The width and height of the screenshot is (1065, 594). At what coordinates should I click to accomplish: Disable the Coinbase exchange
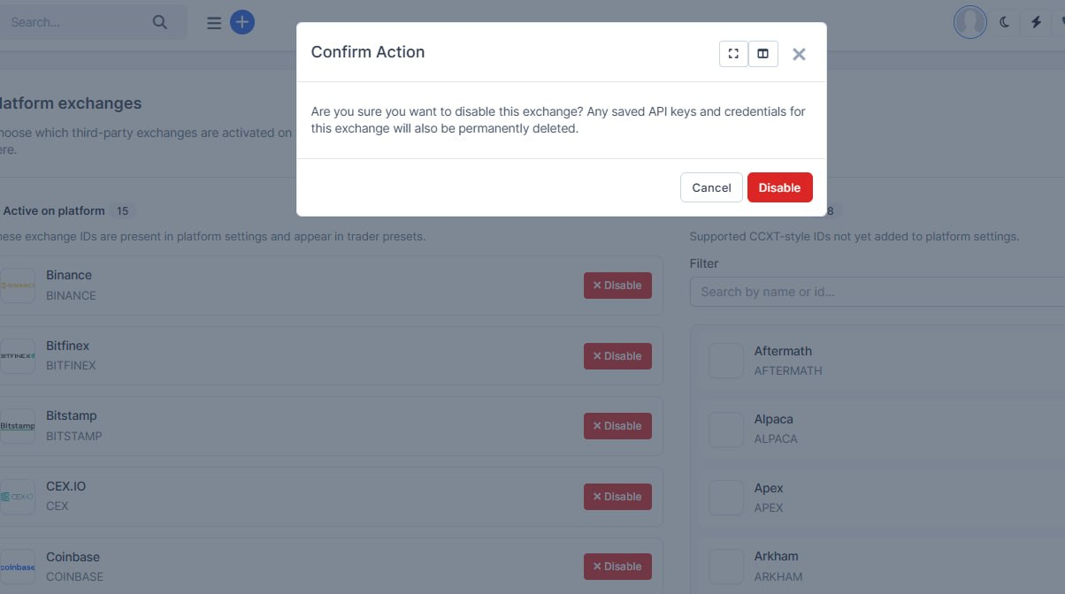(x=617, y=567)
